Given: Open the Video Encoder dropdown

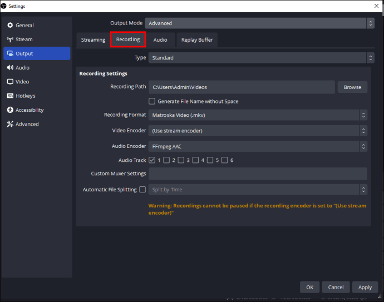Looking at the screenshot, I should click(x=258, y=131).
